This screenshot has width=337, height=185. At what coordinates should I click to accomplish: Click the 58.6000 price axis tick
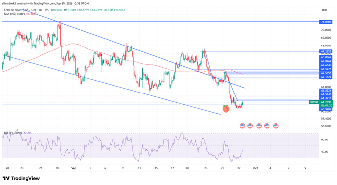(x=326, y=126)
